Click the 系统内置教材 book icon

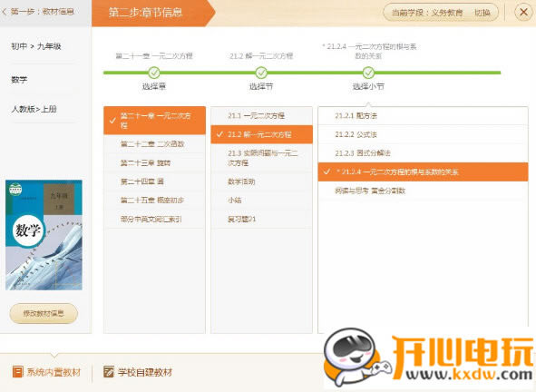point(17,372)
